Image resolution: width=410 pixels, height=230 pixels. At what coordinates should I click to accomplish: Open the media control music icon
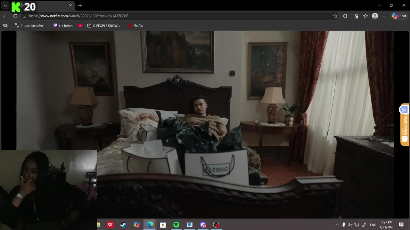click(x=356, y=16)
